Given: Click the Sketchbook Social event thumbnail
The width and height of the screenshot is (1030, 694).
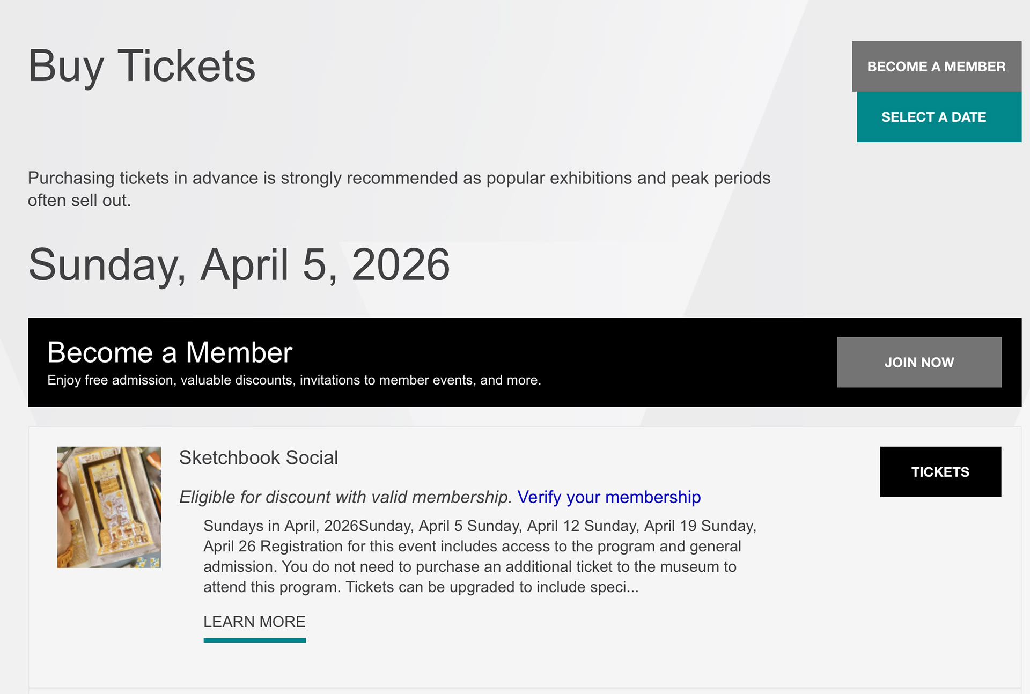Looking at the screenshot, I should coord(109,507).
